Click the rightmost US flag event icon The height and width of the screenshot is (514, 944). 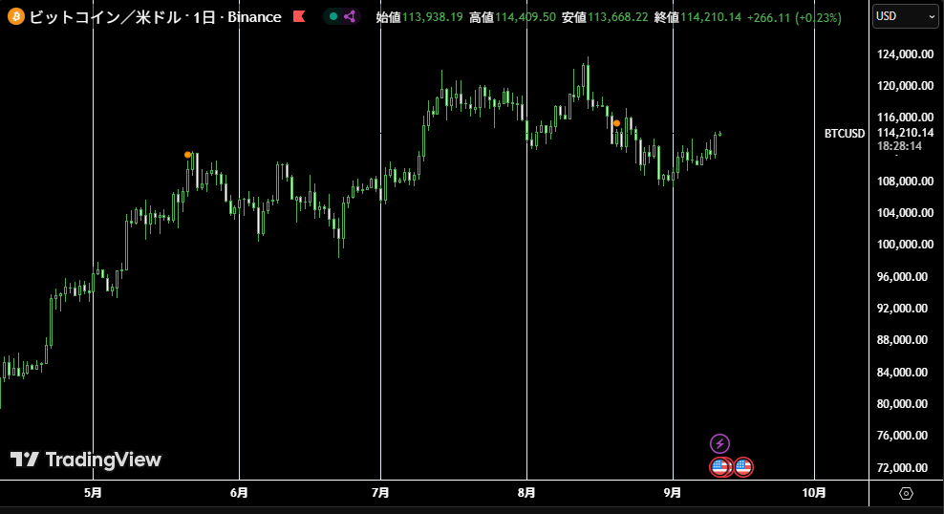742,467
